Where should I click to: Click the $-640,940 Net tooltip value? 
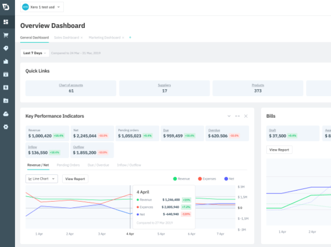click(x=171, y=214)
